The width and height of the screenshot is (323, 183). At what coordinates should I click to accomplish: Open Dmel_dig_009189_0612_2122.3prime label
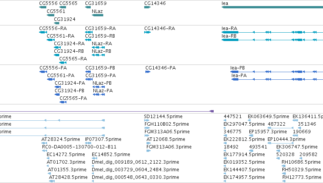point(136,162)
